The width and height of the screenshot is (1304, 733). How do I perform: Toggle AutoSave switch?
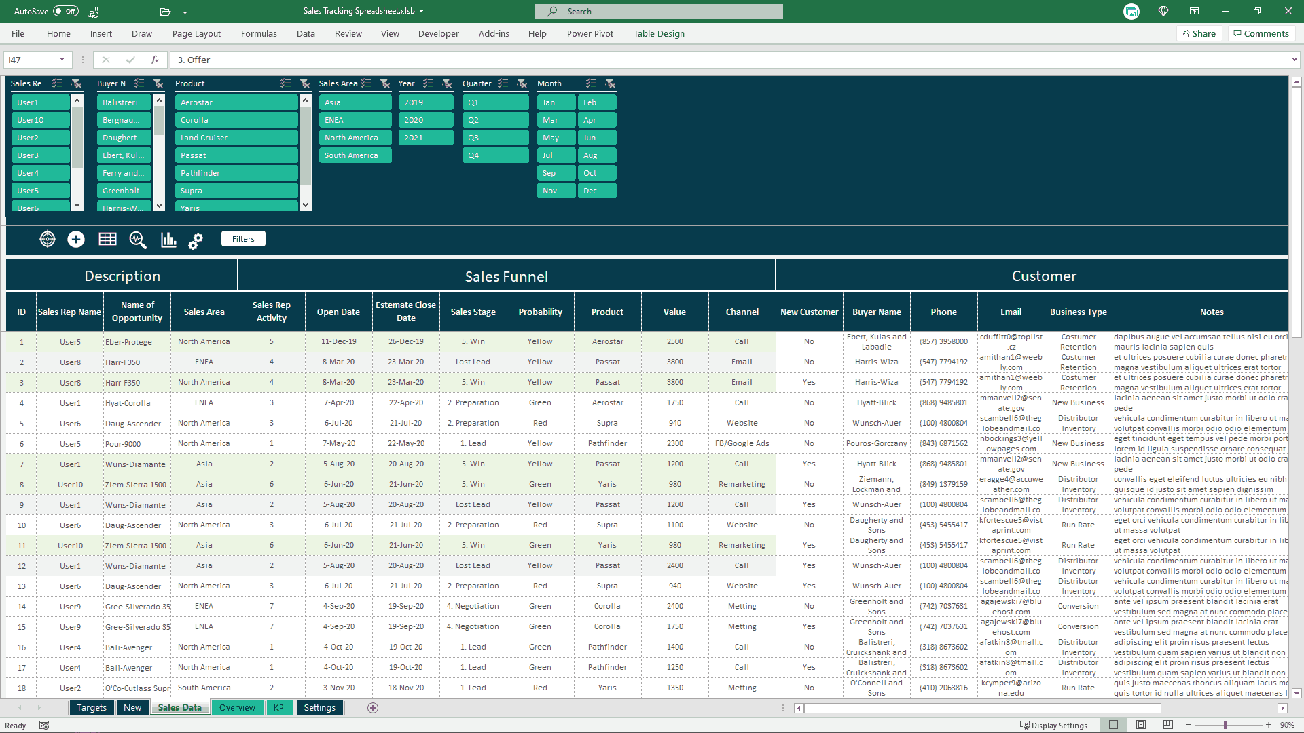[66, 12]
